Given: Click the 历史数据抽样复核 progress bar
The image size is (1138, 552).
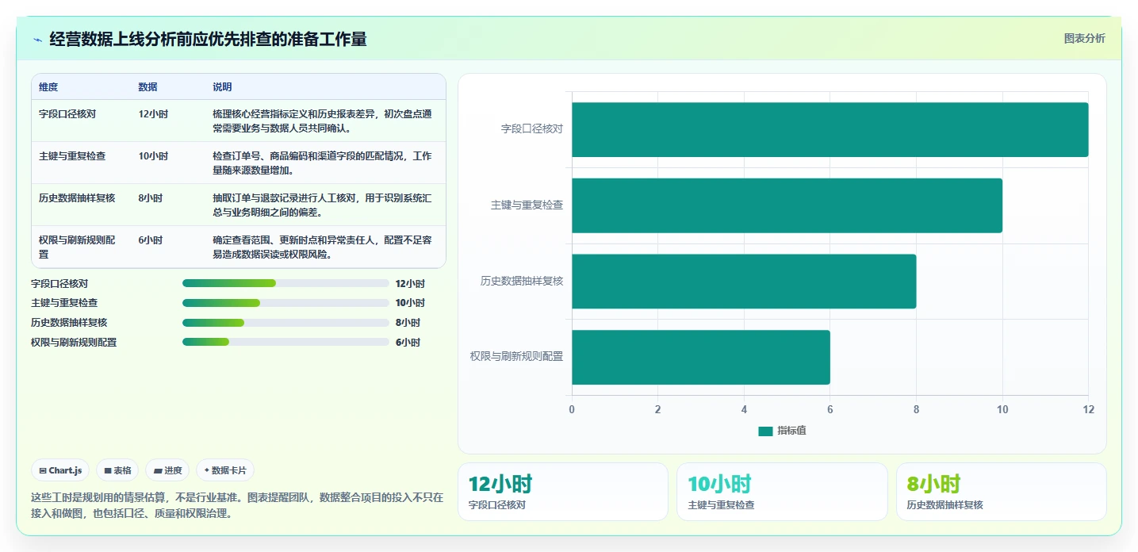Looking at the screenshot, I should 285,323.
